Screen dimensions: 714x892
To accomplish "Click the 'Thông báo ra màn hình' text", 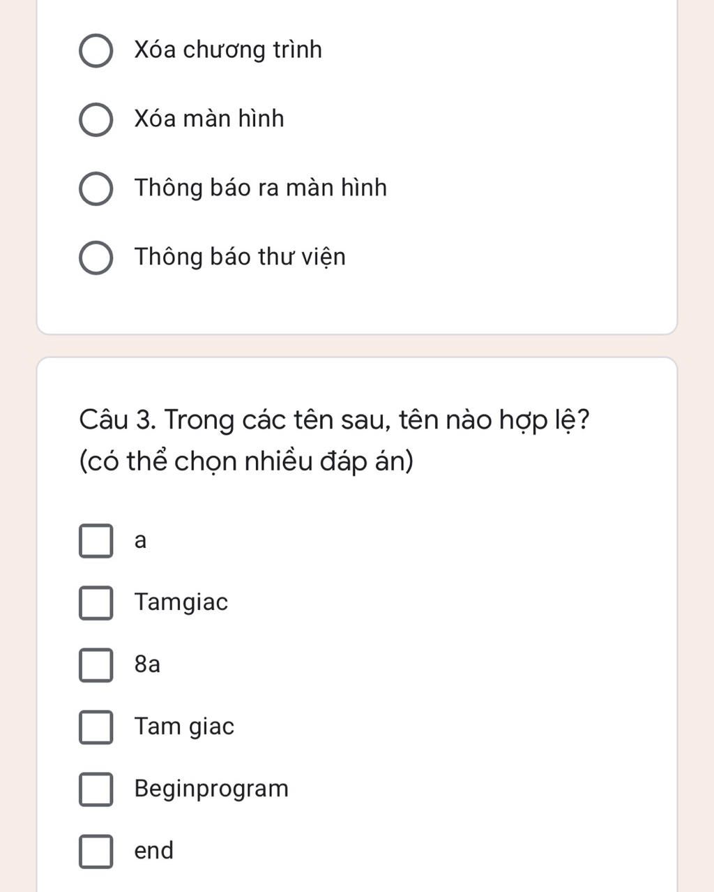I will 261,188.
